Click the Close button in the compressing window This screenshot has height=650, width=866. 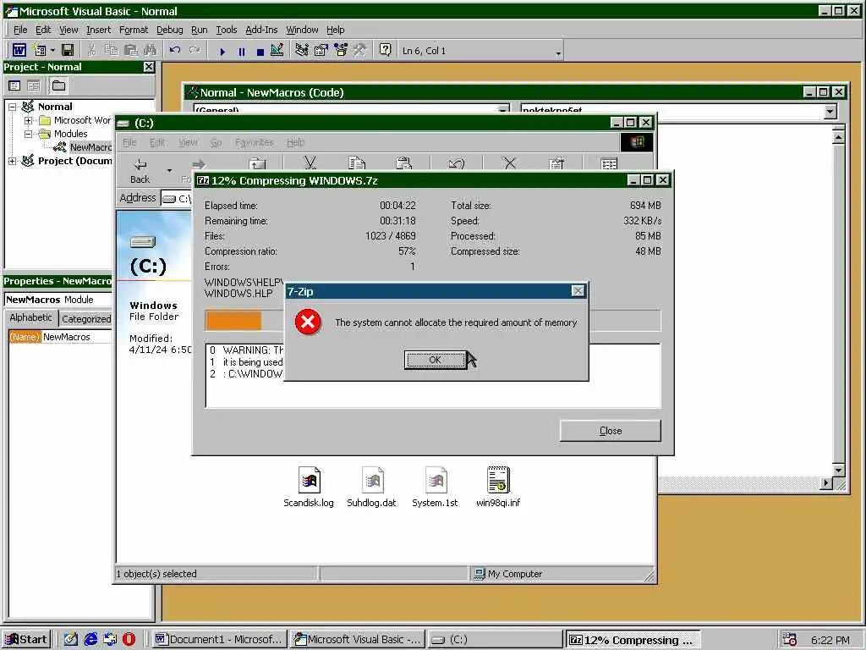pyautogui.click(x=611, y=431)
